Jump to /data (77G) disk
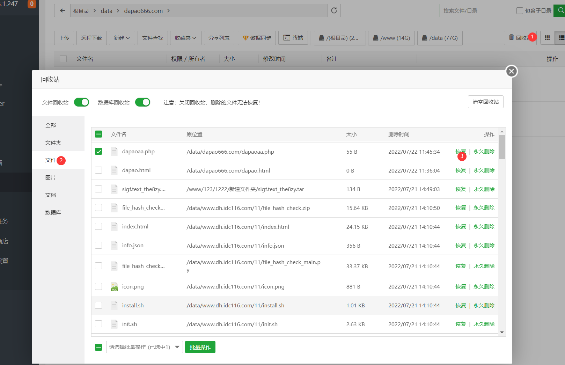This screenshot has height=365, width=565. [440, 38]
